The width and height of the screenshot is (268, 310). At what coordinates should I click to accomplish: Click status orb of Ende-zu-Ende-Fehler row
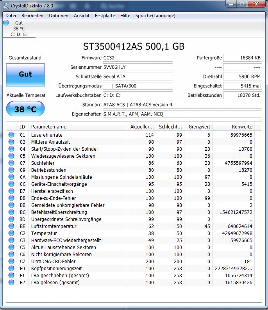tap(11, 198)
